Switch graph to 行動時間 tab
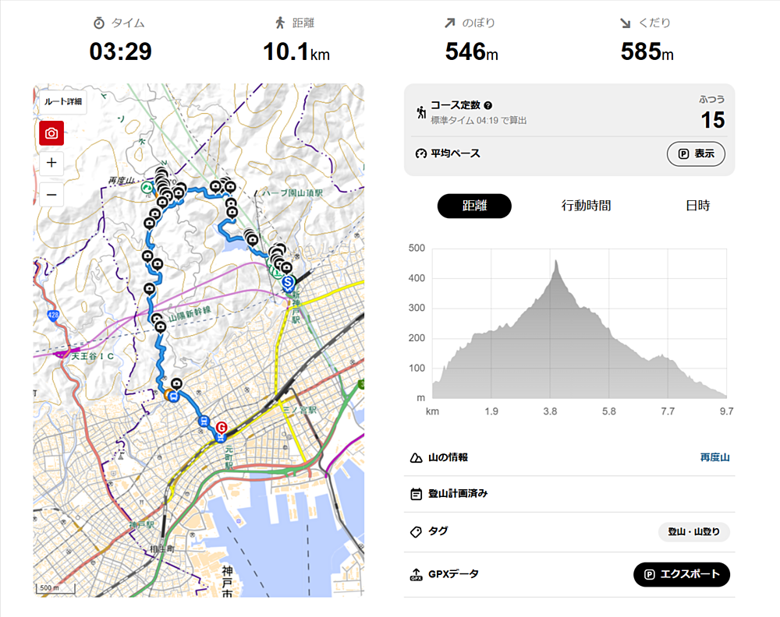Screen dimensions: 780x617 586,206
